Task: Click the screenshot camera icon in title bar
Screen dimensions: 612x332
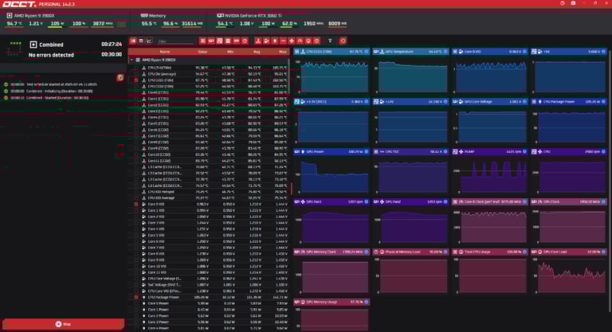Action: [x=573, y=3]
